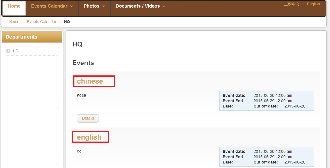The image size is (330, 168).
Task: Expand the Photos dropdown arrow
Action: (104, 6)
